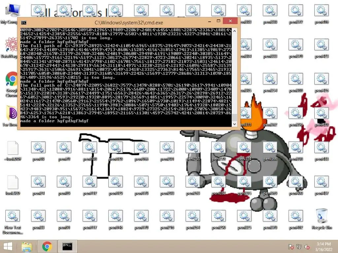Select the peni378 file icon
338x253 pixels.
[x=296, y=48]
